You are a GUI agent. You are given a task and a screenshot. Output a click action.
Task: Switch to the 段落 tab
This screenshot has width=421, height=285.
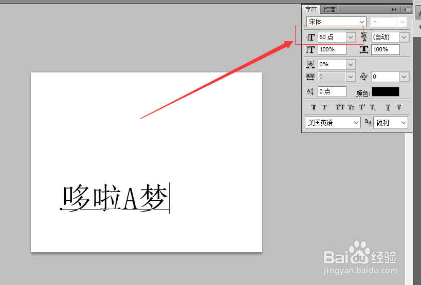[329, 10]
